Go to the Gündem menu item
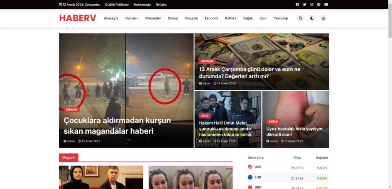Screen dimensions: 392x189 pos(132,18)
